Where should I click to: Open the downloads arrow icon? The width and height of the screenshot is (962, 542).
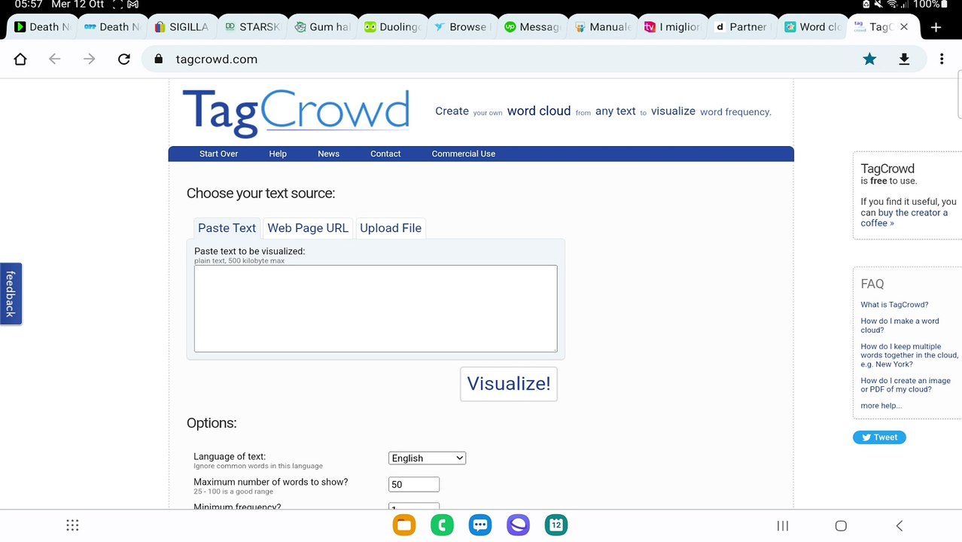[904, 59]
